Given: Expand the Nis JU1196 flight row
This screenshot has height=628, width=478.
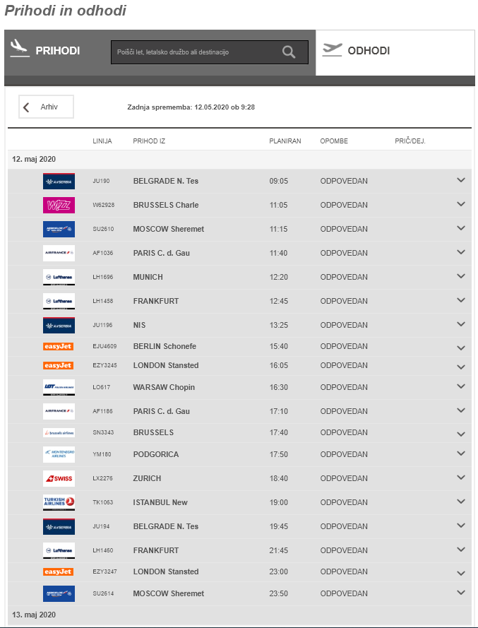Looking at the screenshot, I should click(x=461, y=324).
